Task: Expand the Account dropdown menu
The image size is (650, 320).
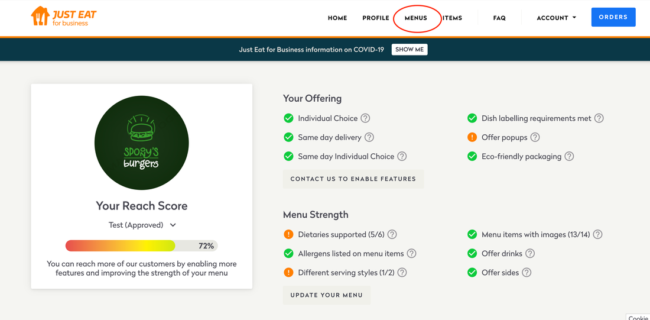Action: [556, 18]
